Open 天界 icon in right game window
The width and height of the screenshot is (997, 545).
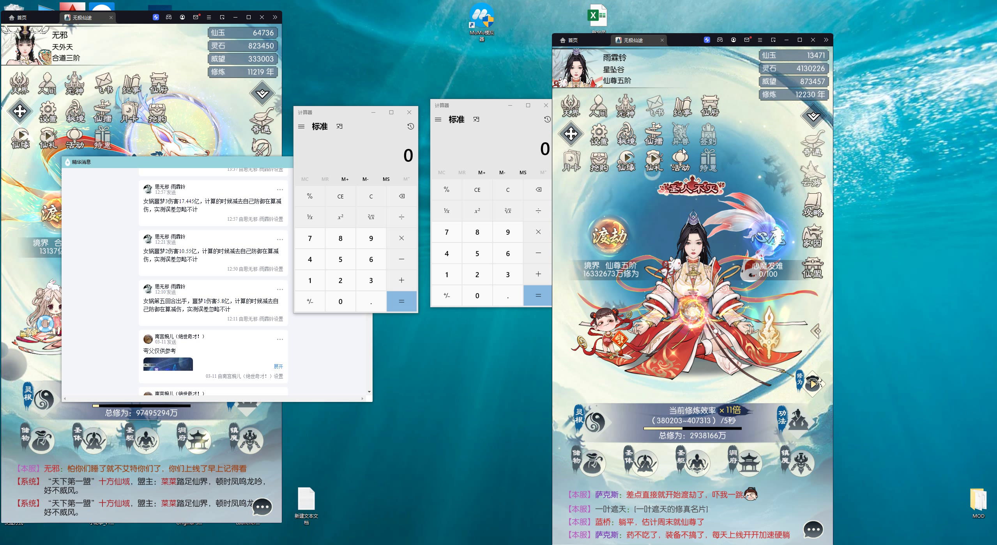(x=571, y=106)
